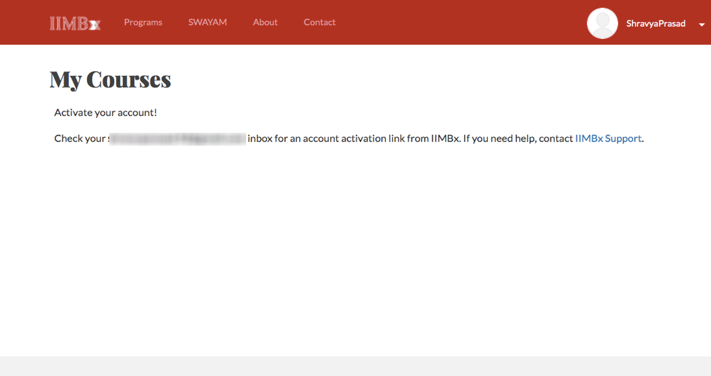
Task: Click the word 'inbox' in activation message
Action: tap(260, 138)
